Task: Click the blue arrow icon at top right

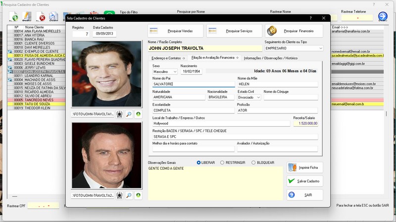Action: (383, 16)
